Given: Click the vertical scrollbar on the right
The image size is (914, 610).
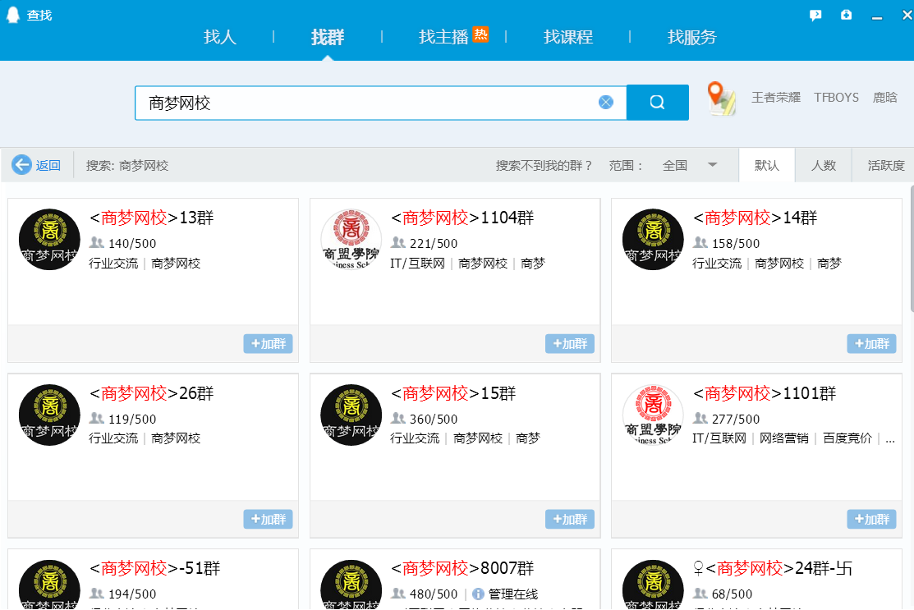Looking at the screenshot, I should [x=911, y=250].
